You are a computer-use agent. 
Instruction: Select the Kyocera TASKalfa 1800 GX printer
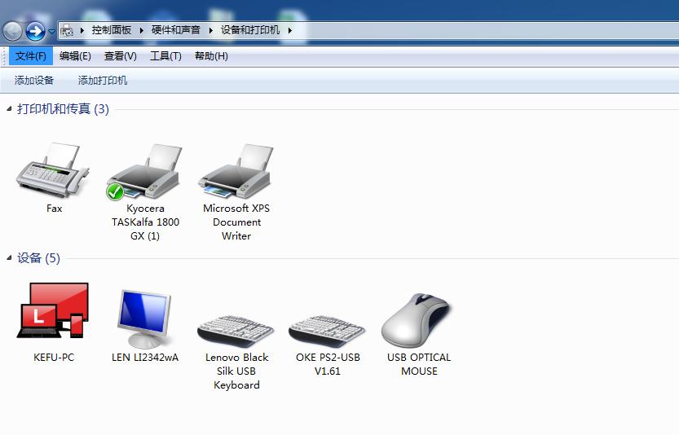point(144,173)
